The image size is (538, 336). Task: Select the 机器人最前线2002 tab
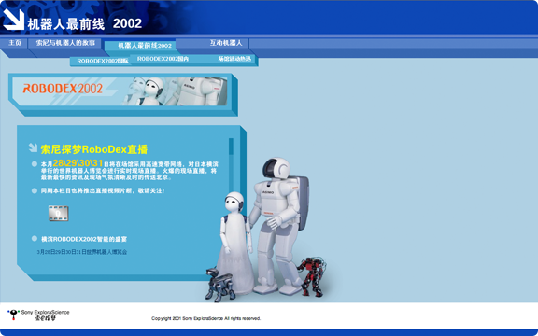pyautogui.click(x=145, y=46)
